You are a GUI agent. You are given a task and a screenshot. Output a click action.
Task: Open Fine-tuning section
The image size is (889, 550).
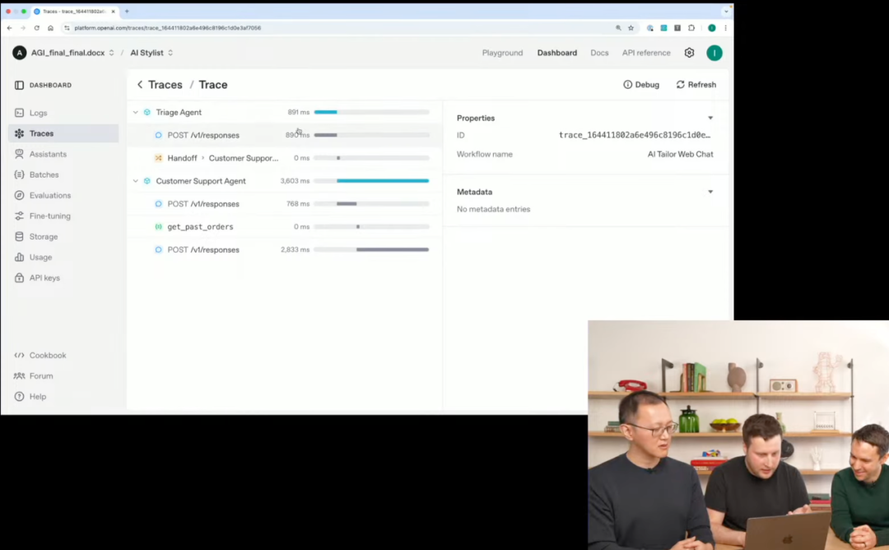pyautogui.click(x=49, y=216)
